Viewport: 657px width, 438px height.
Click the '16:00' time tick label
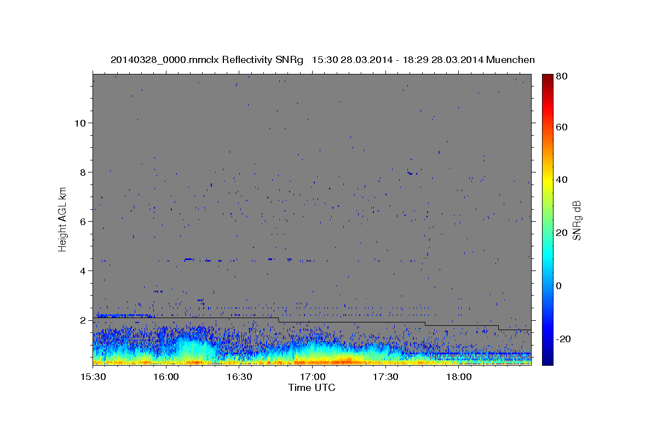166,377
